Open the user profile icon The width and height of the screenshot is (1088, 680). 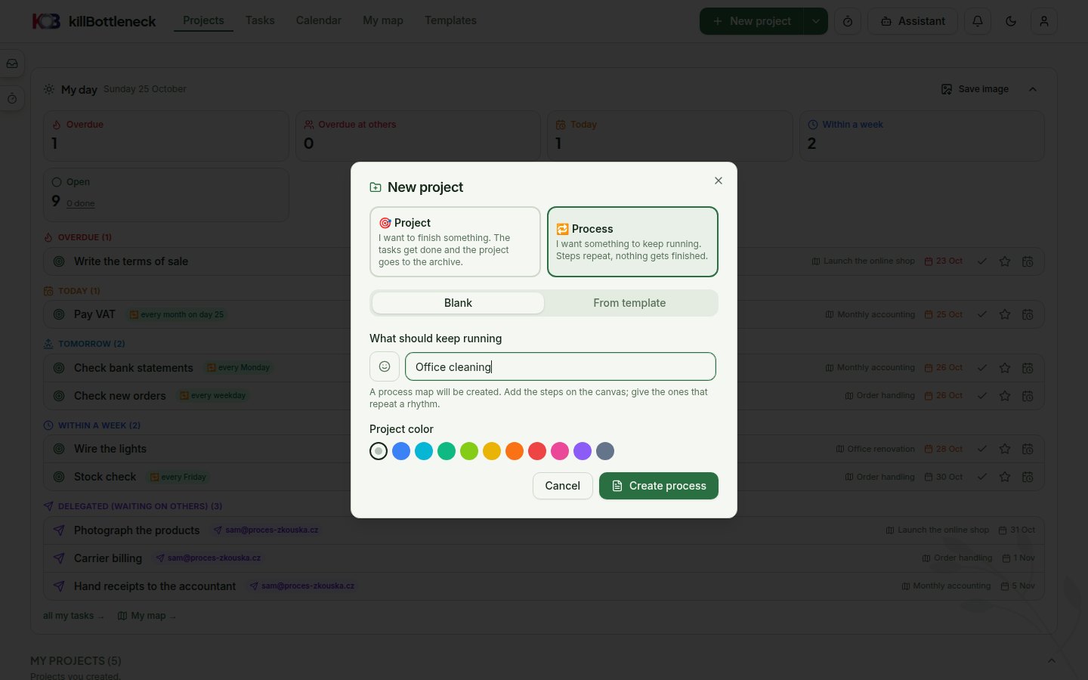point(1044,21)
